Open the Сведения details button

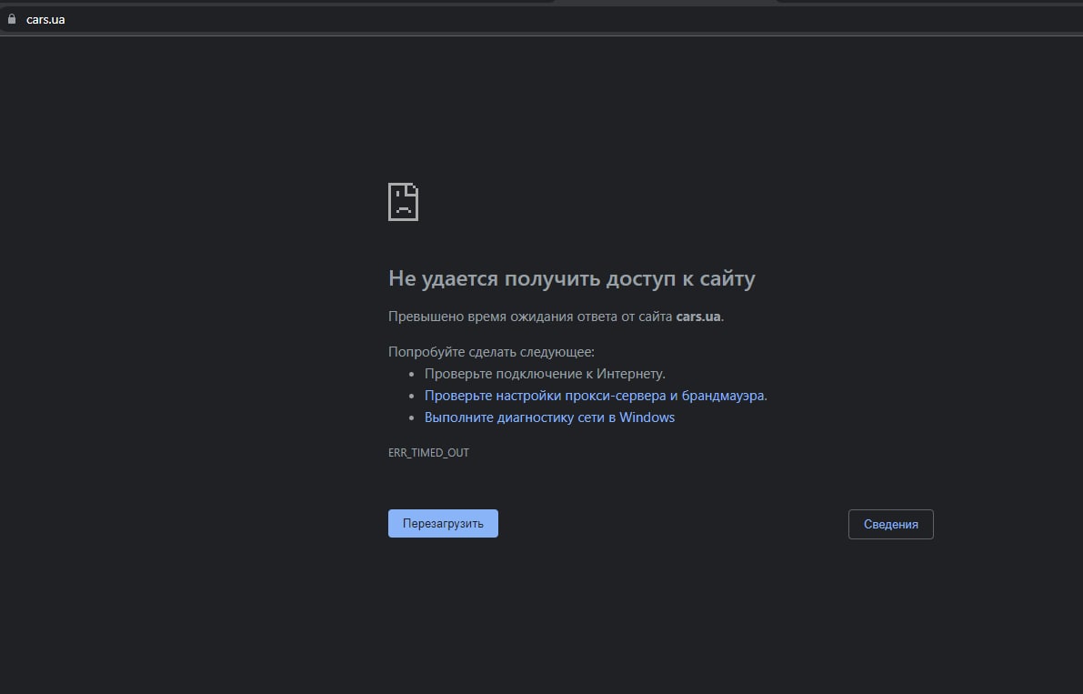click(890, 525)
